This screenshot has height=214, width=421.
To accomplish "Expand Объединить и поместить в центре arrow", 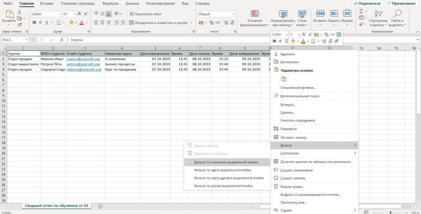I will point(191,23).
